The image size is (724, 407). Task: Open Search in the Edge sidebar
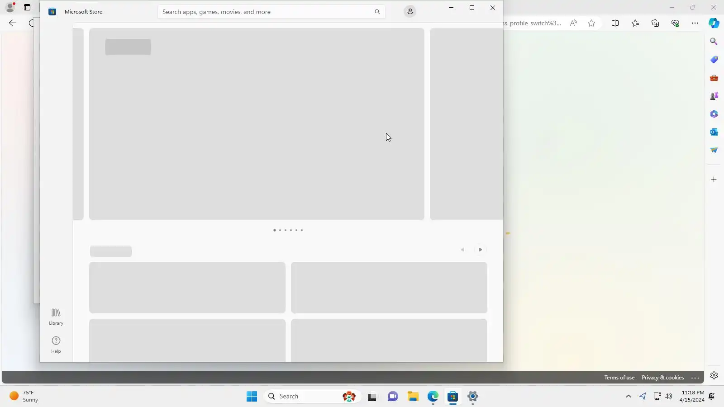tap(714, 42)
